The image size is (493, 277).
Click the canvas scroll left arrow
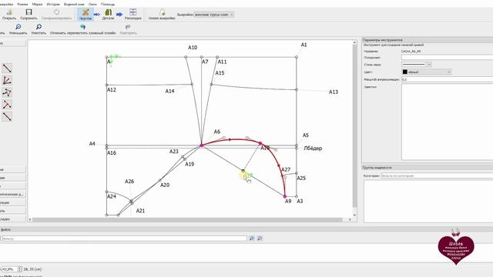pos(30,219)
